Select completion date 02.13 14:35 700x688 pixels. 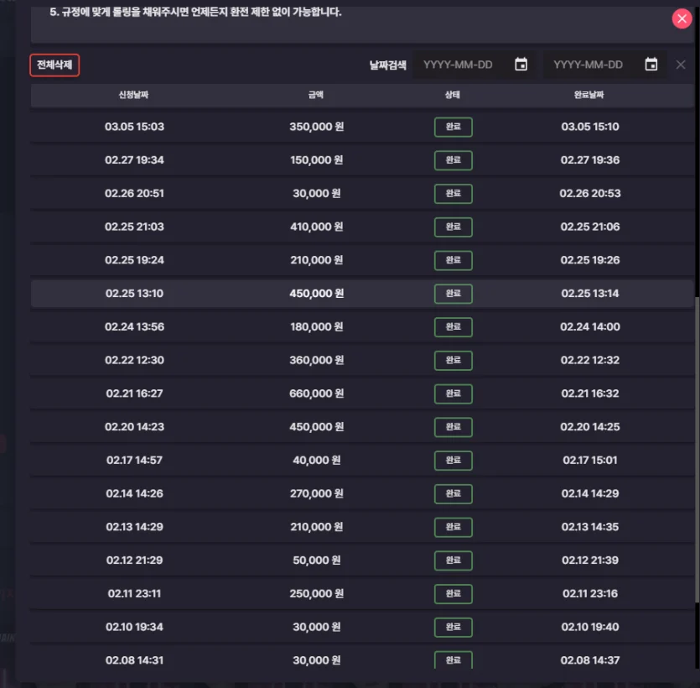pos(589,527)
